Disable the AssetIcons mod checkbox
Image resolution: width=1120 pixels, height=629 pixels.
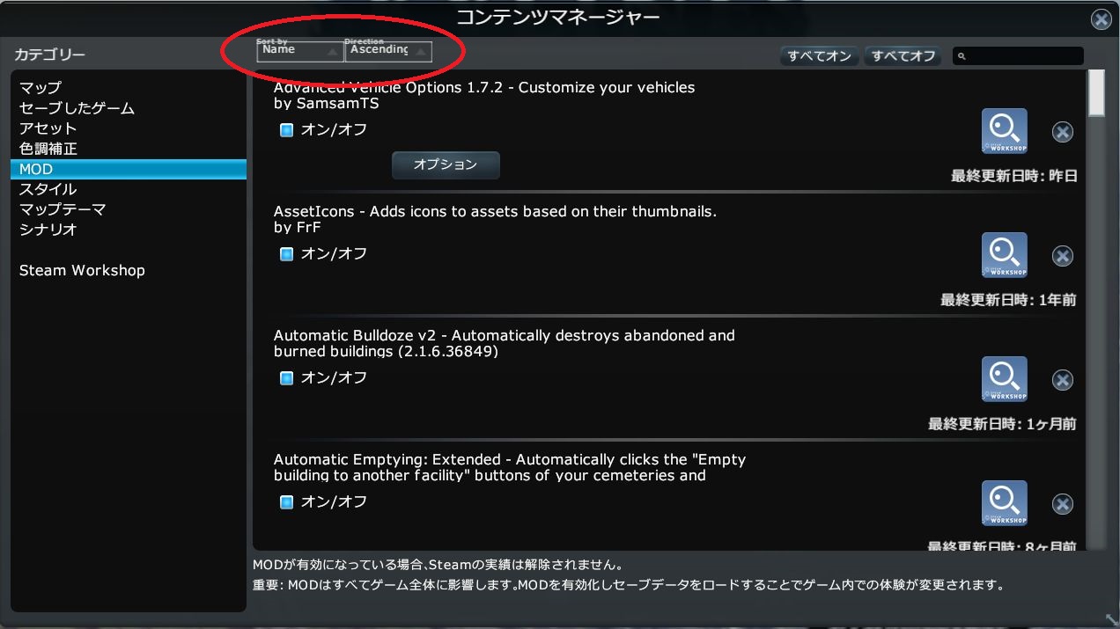tap(286, 254)
